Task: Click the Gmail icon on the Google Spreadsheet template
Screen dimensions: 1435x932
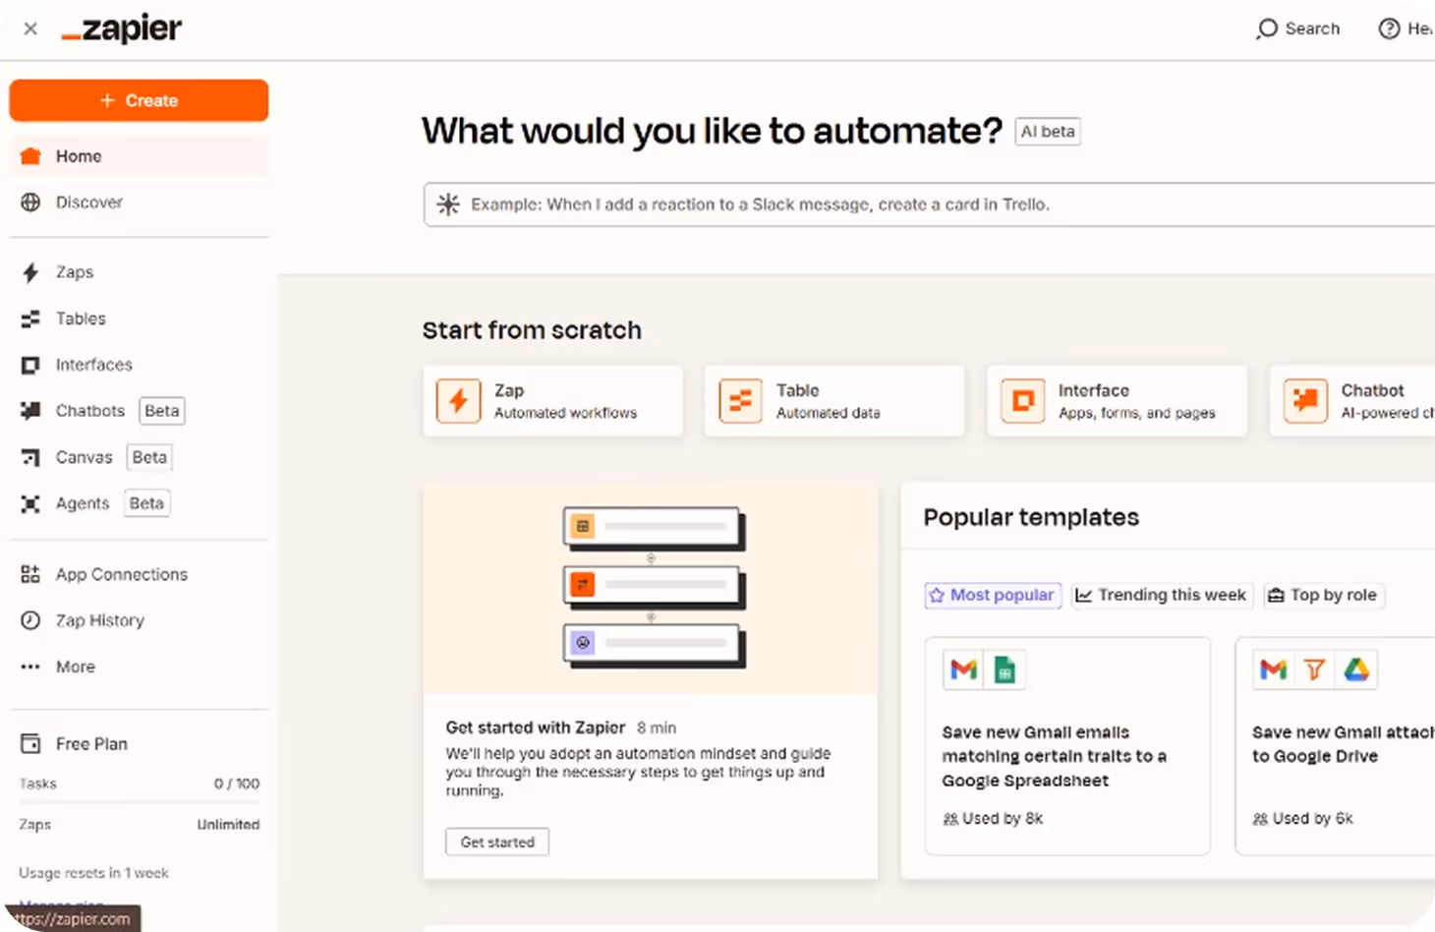Action: tap(964, 670)
